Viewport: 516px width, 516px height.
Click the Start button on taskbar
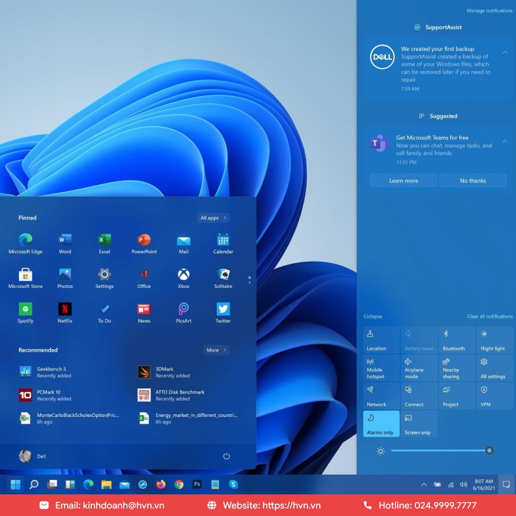click(x=15, y=485)
